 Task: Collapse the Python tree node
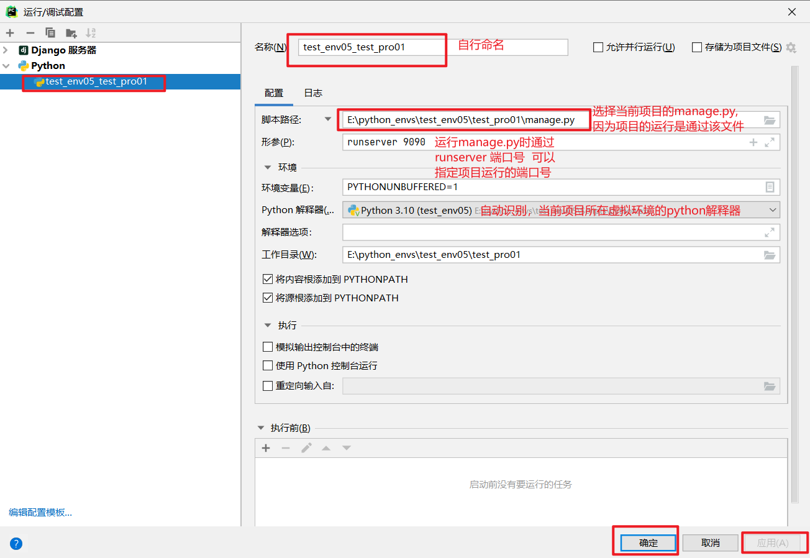(x=6, y=66)
